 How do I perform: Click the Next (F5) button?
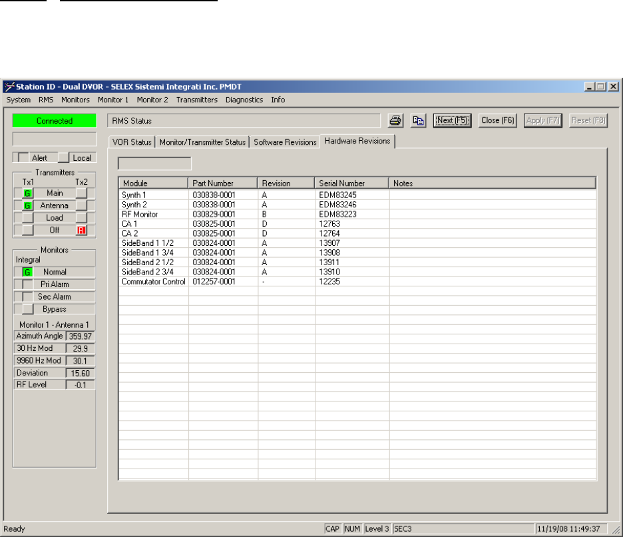(x=452, y=120)
